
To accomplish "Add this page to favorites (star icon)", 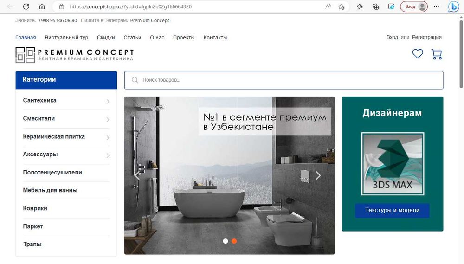I will click(x=341, y=6).
